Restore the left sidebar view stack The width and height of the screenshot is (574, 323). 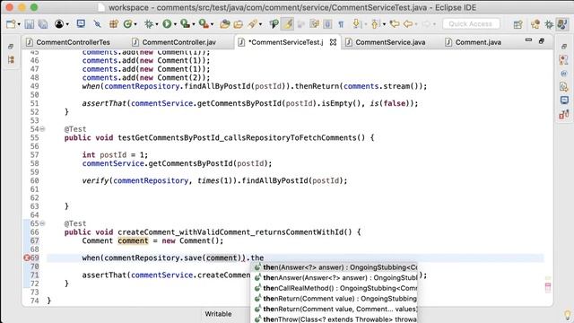click(11, 47)
